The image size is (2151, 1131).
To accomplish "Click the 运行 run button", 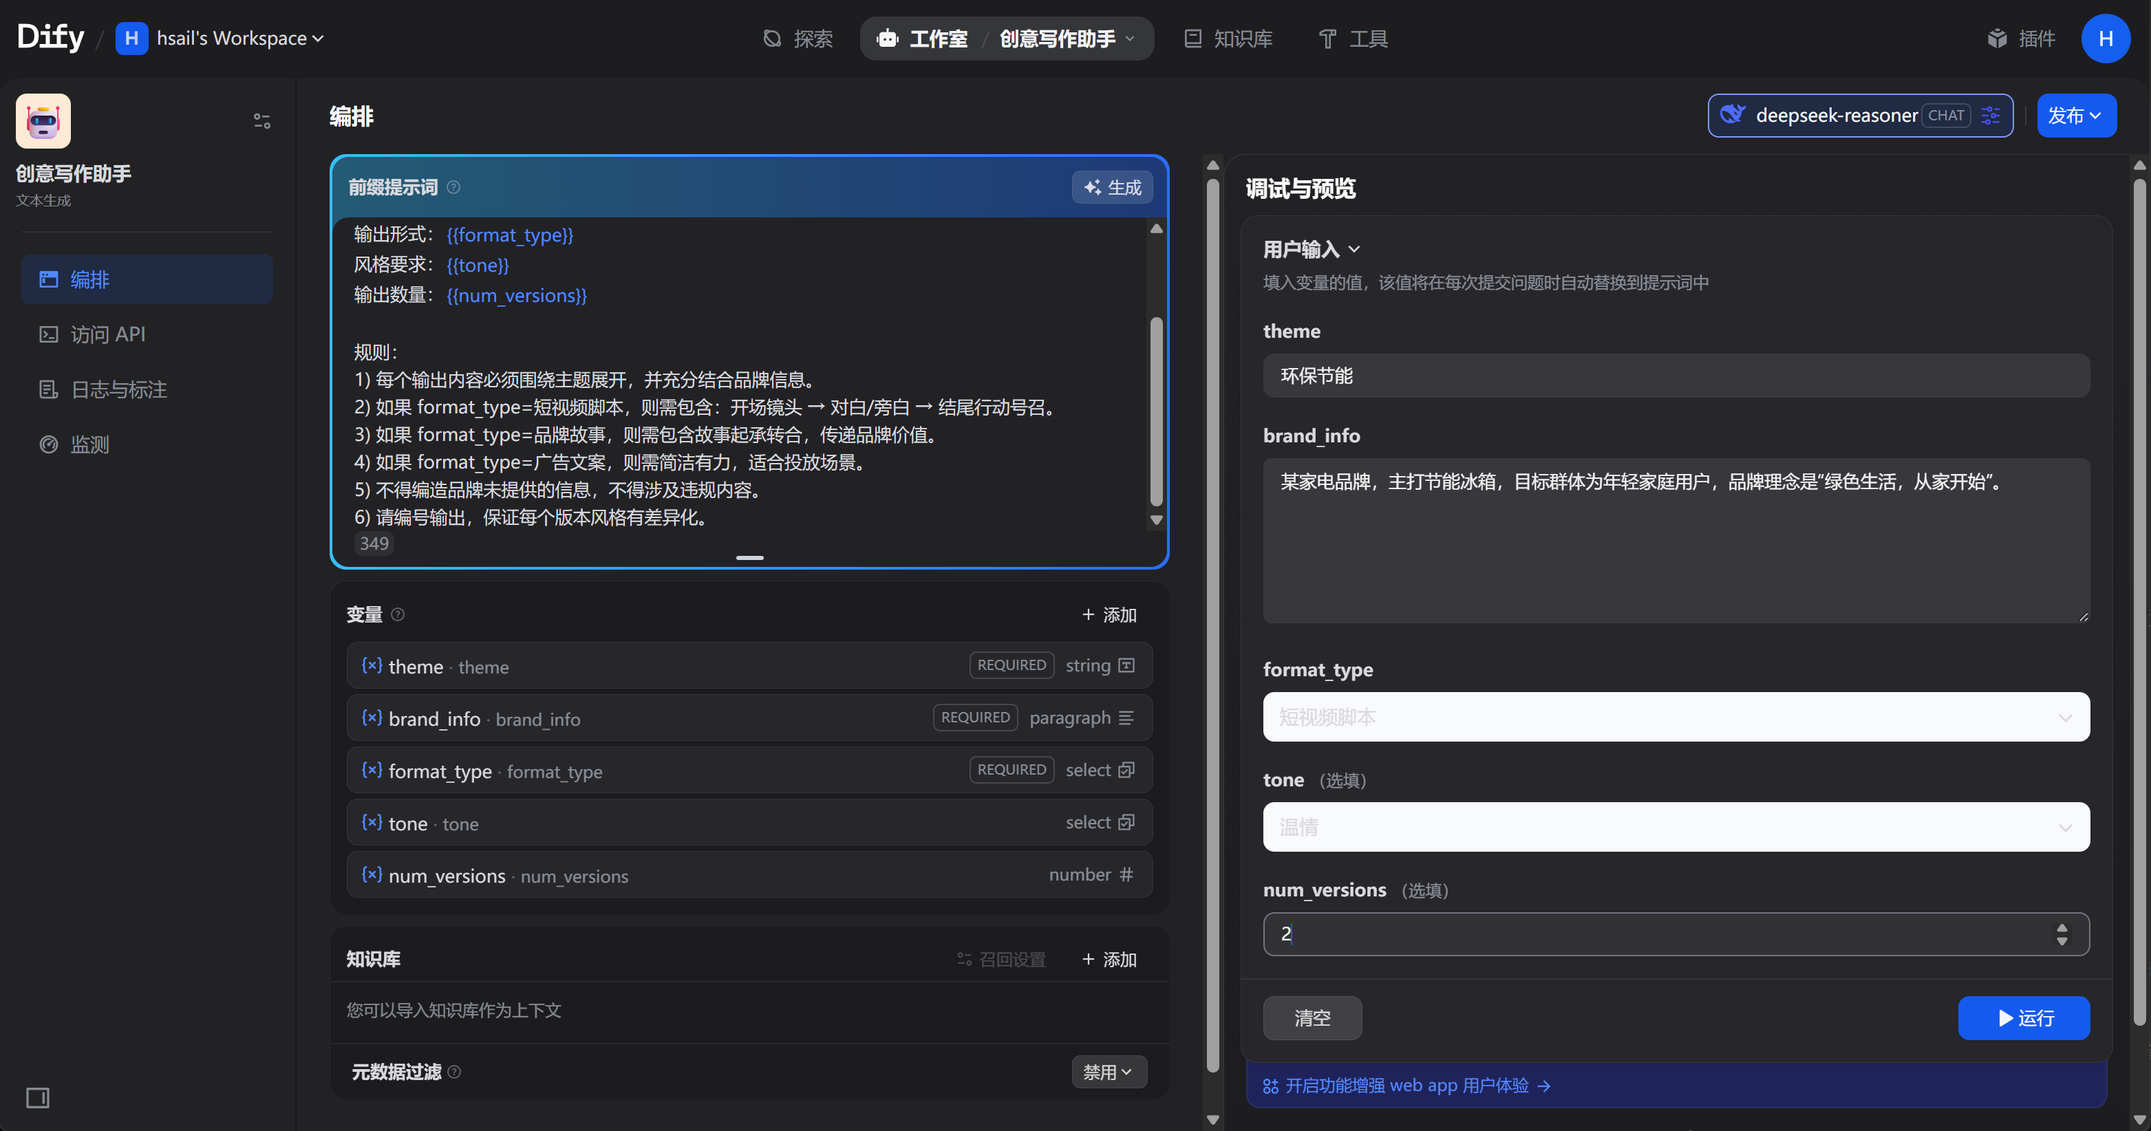I will coord(2023,1018).
